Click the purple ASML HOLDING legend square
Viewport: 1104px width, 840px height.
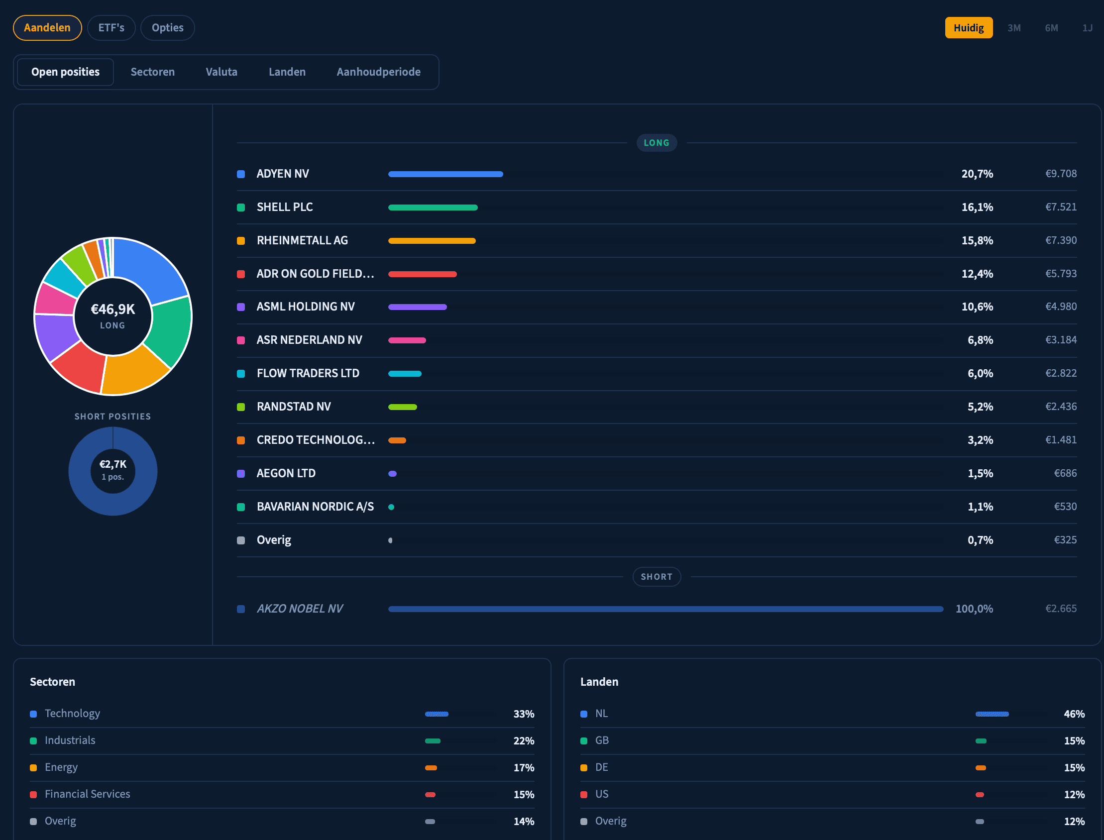241,307
